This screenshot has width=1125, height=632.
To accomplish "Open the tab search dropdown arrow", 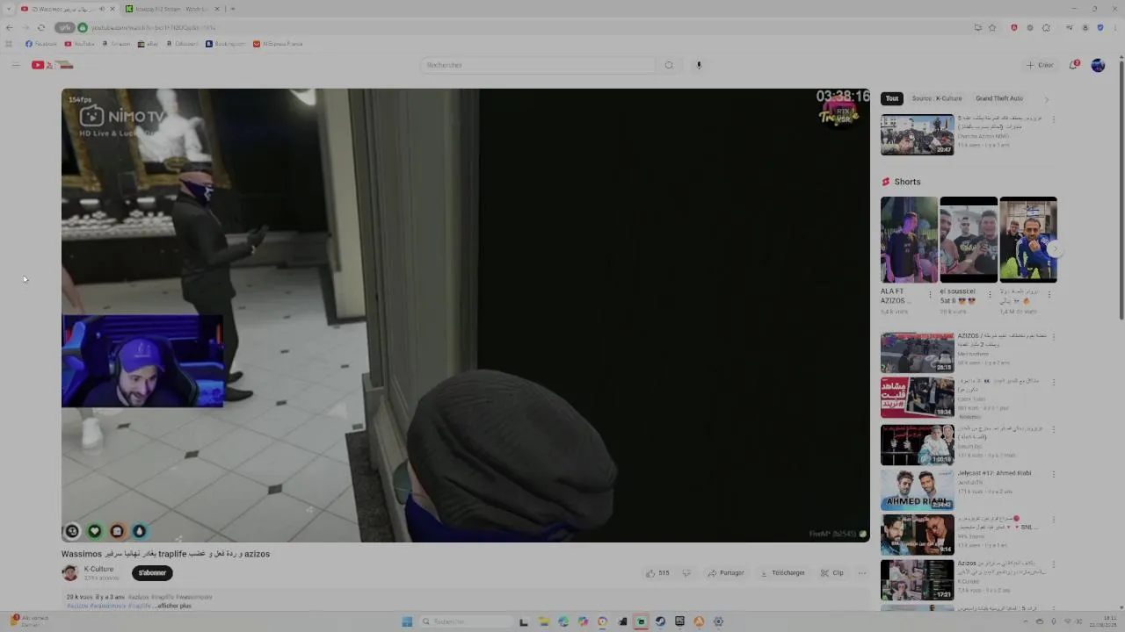I will click(9, 9).
